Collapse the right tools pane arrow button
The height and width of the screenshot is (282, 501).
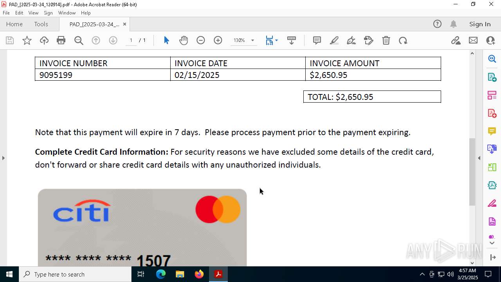[x=492, y=257]
